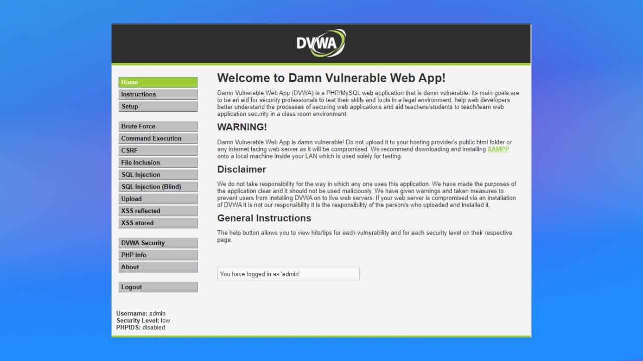Select the Brute Force vulnerability page
Viewport: 643px width, 361px height.
click(158, 126)
